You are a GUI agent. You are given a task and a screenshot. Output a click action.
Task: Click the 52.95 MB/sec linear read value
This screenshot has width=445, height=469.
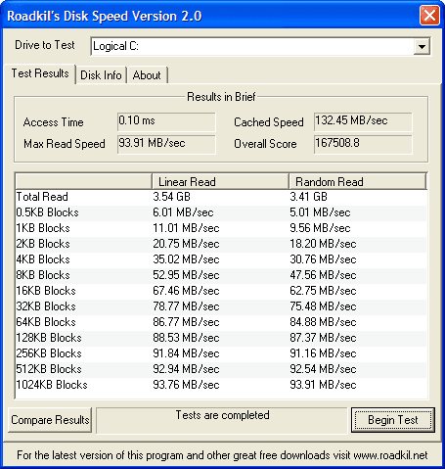click(x=186, y=275)
